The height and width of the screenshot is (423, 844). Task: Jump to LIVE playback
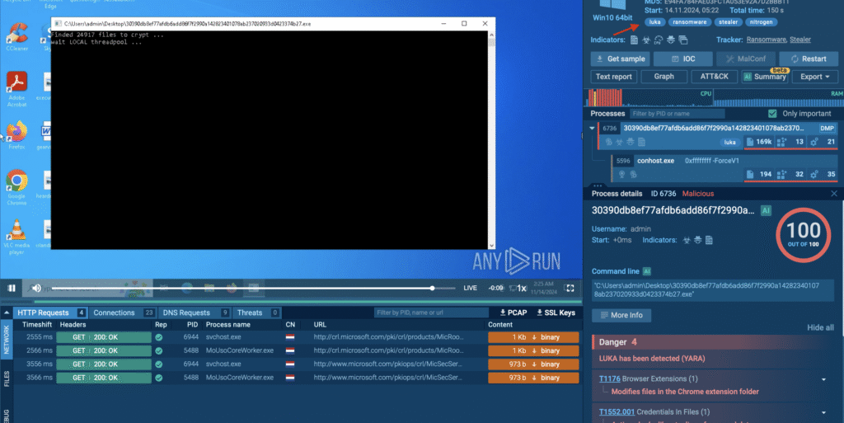470,288
